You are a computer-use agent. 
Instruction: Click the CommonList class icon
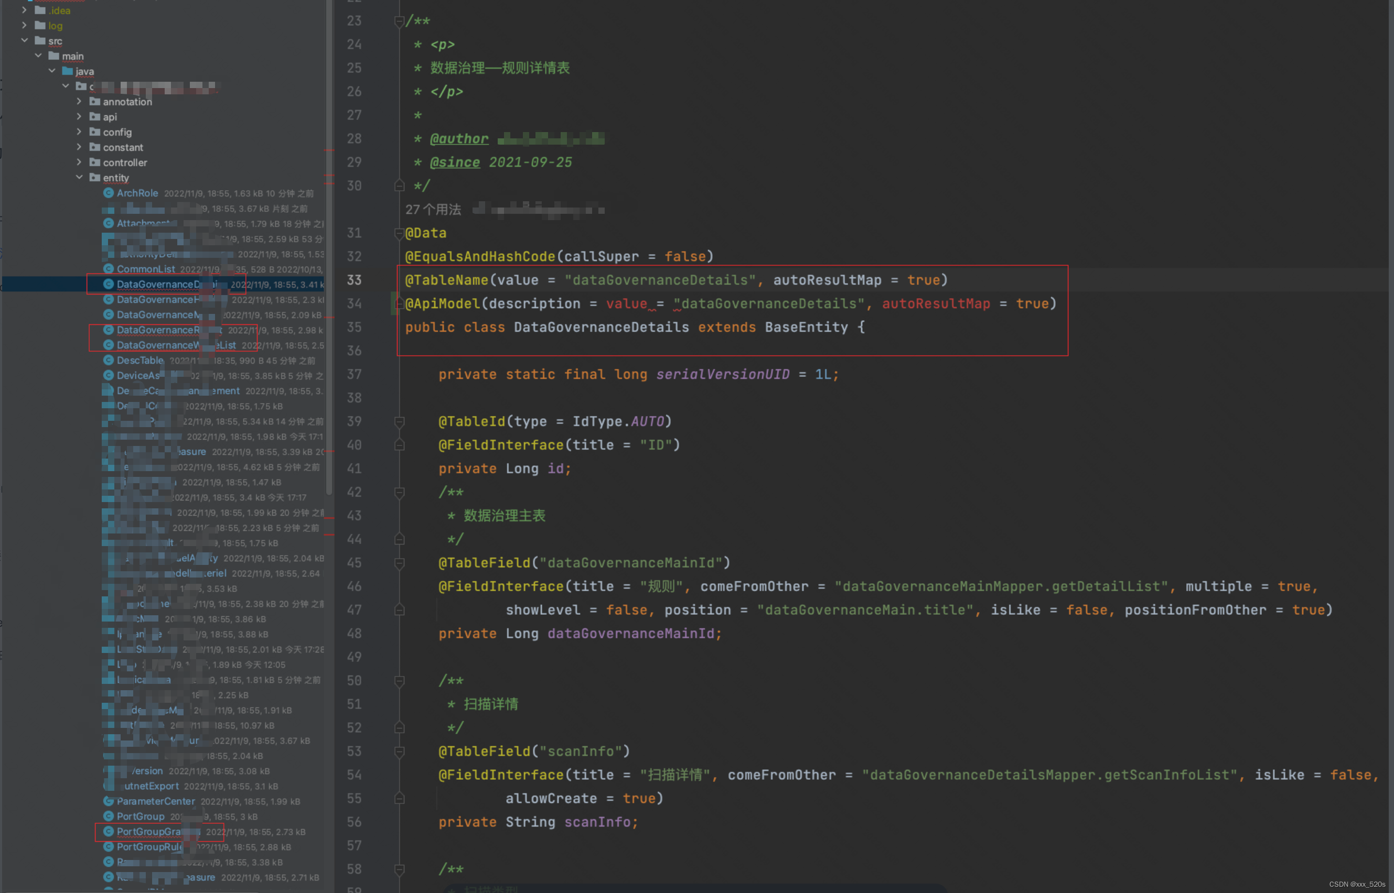108,268
